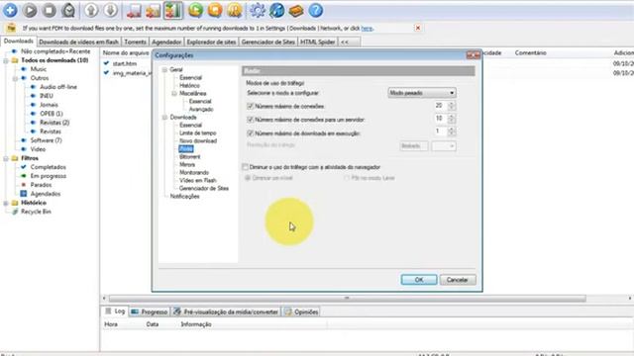Select the start.htm download row
The image size is (634, 356).
(x=125, y=63)
